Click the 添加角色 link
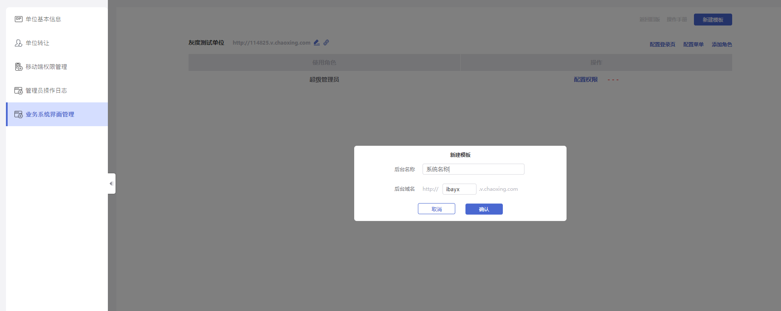The height and width of the screenshot is (311, 781). 722,45
